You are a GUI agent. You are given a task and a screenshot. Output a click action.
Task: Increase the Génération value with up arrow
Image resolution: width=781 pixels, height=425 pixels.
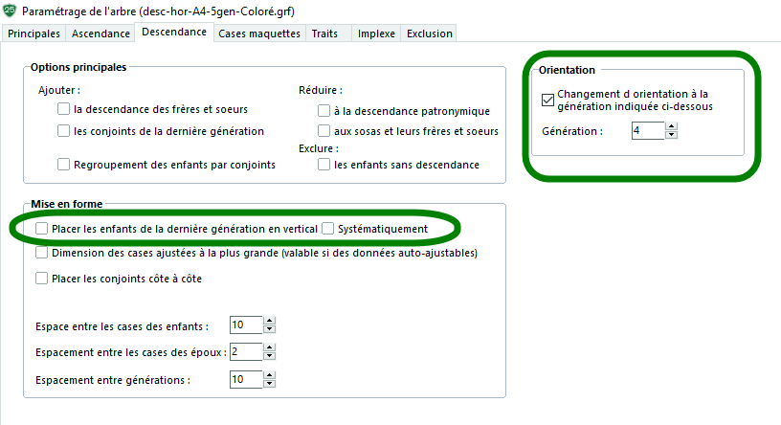point(672,126)
